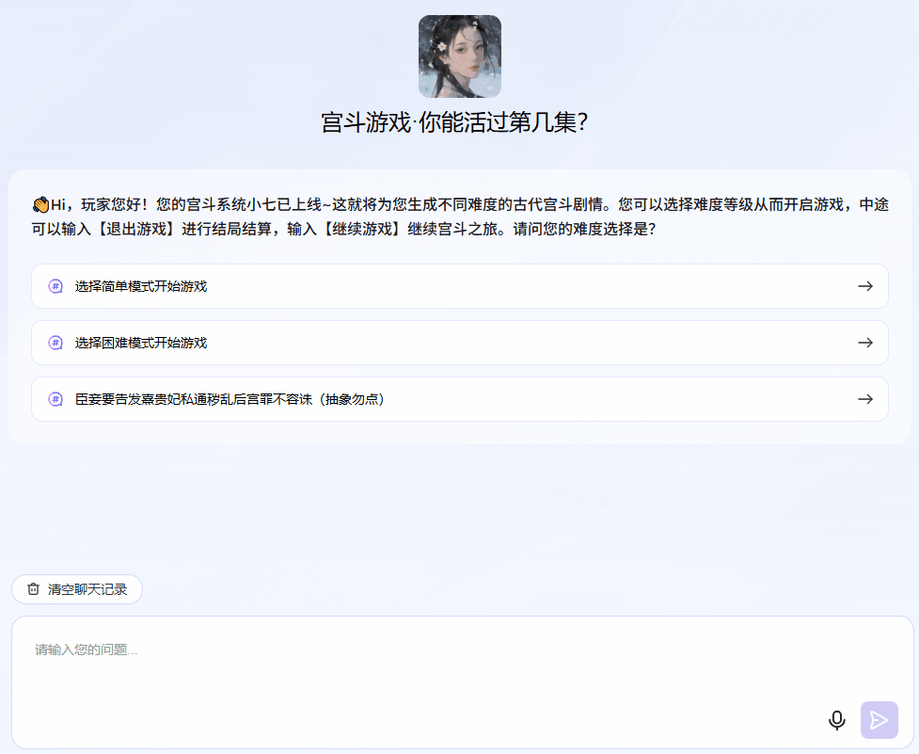Select 选择简单模式开始游戏 suggestion text
This screenshot has height=754, width=919.
[141, 286]
